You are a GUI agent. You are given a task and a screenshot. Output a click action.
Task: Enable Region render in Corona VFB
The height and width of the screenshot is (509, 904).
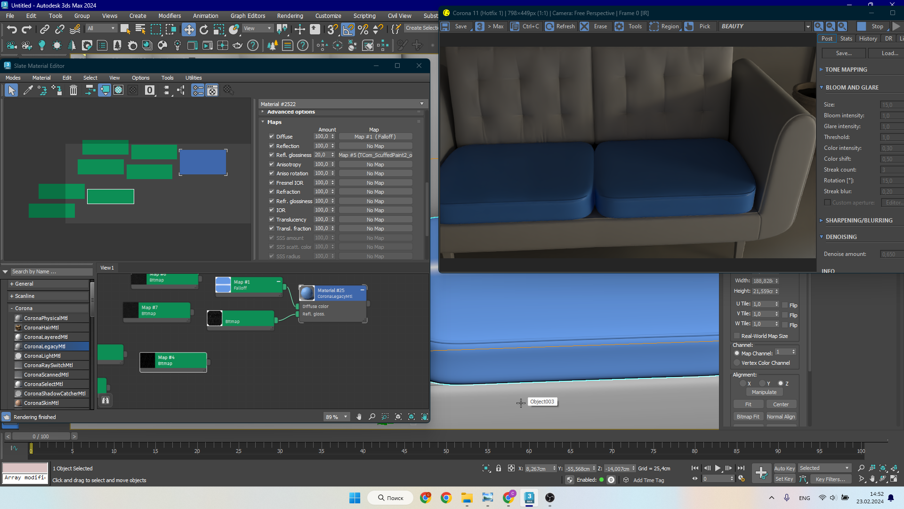point(664,26)
